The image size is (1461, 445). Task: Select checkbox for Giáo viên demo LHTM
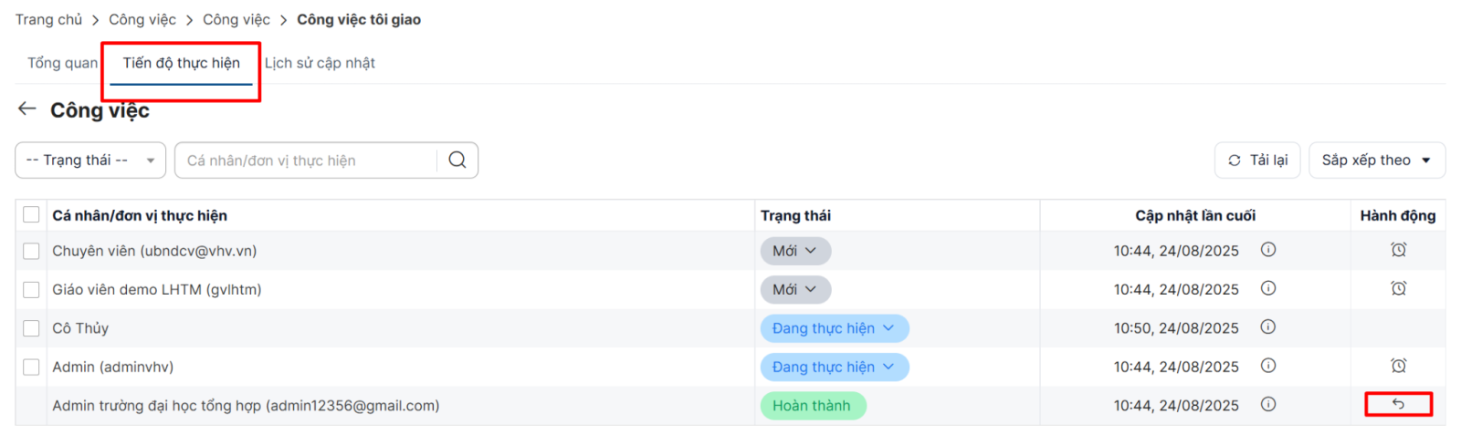coord(31,290)
